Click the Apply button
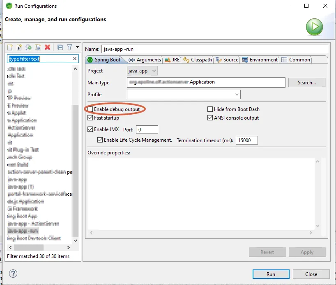This screenshot has height=285, width=336. click(307, 252)
